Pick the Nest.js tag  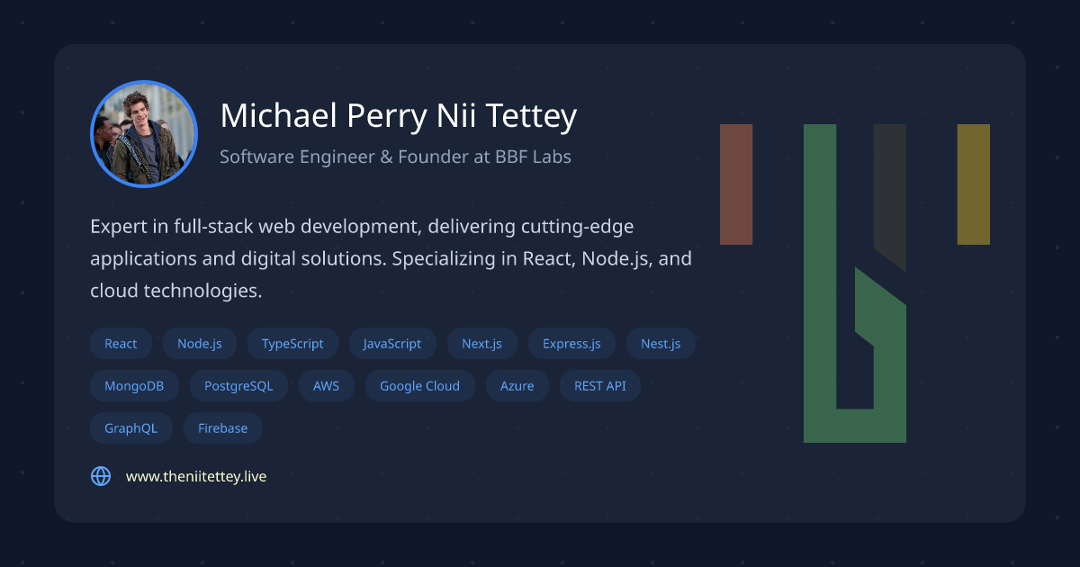(661, 344)
